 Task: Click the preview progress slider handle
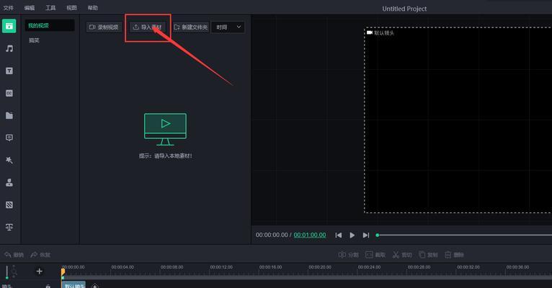(x=378, y=235)
